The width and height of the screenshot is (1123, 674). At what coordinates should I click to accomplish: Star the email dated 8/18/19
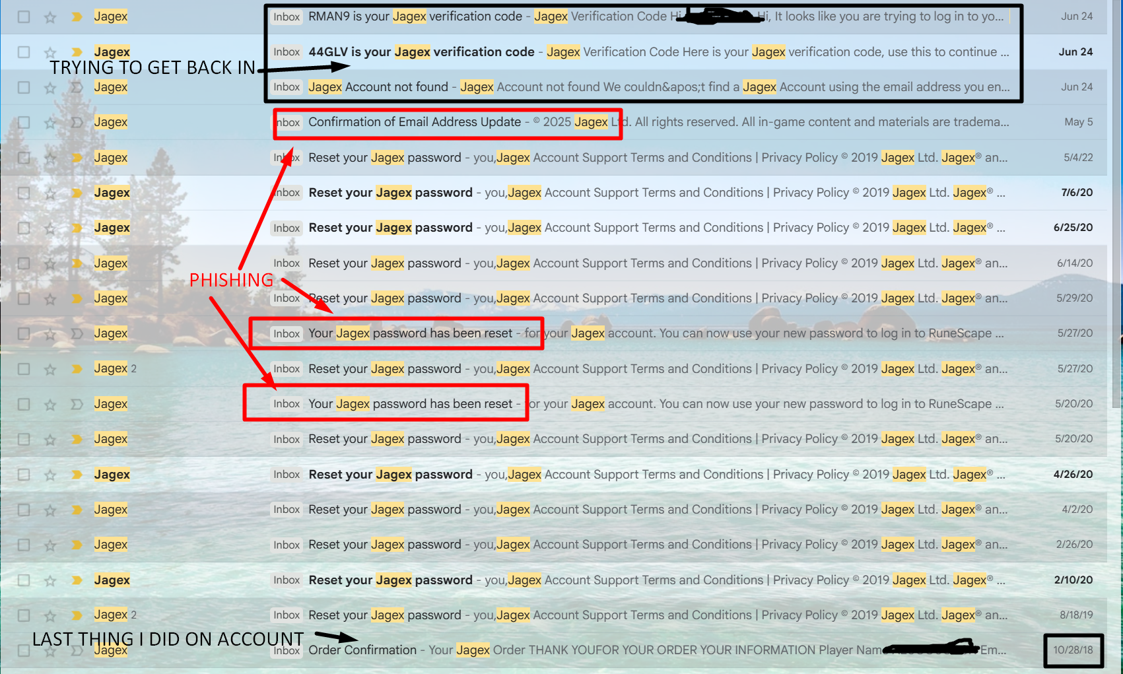50,615
